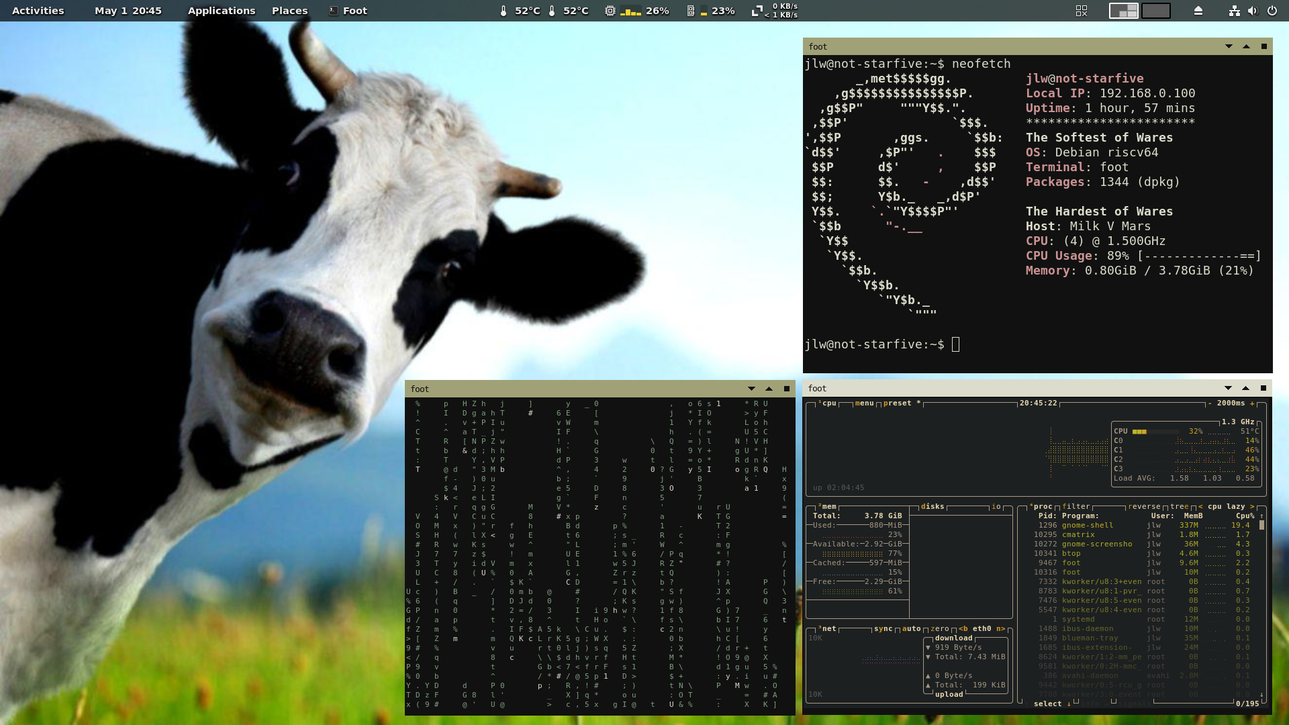Image resolution: width=1289 pixels, height=725 pixels.
Task: Toggle tree view in btop proc
Action: [x=1179, y=507]
